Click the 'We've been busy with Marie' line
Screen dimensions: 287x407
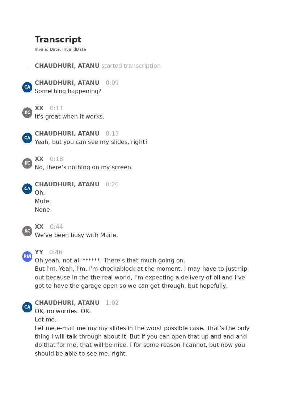(76, 235)
